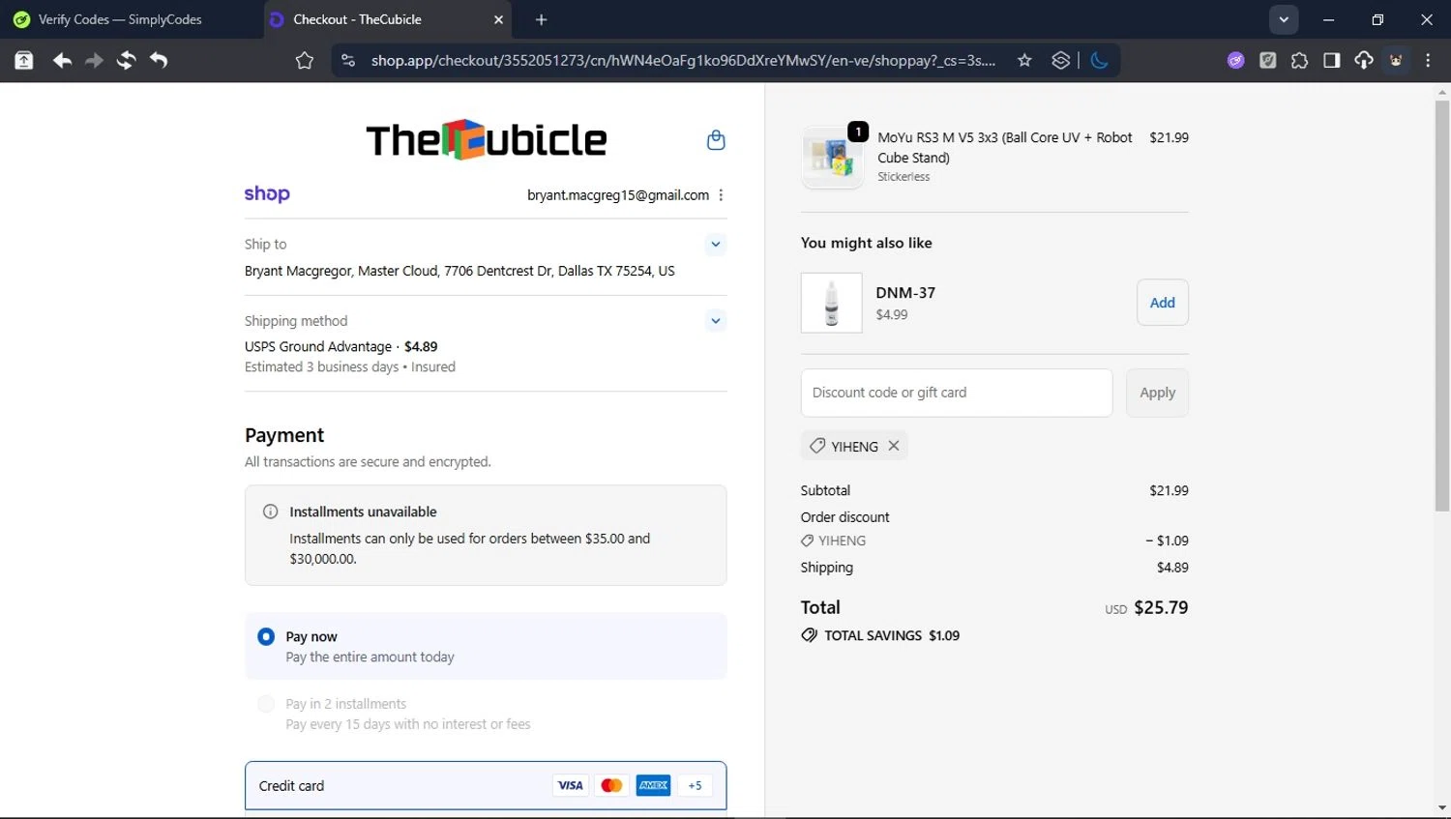Reload the checkout page
Screen dimensions: 1451x819
click(126, 60)
